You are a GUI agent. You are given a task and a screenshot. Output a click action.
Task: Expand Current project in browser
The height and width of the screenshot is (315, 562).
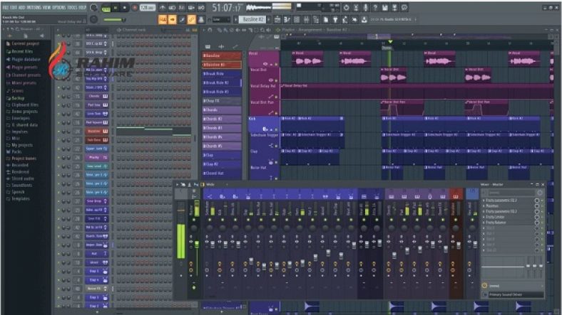coord(25,43)
